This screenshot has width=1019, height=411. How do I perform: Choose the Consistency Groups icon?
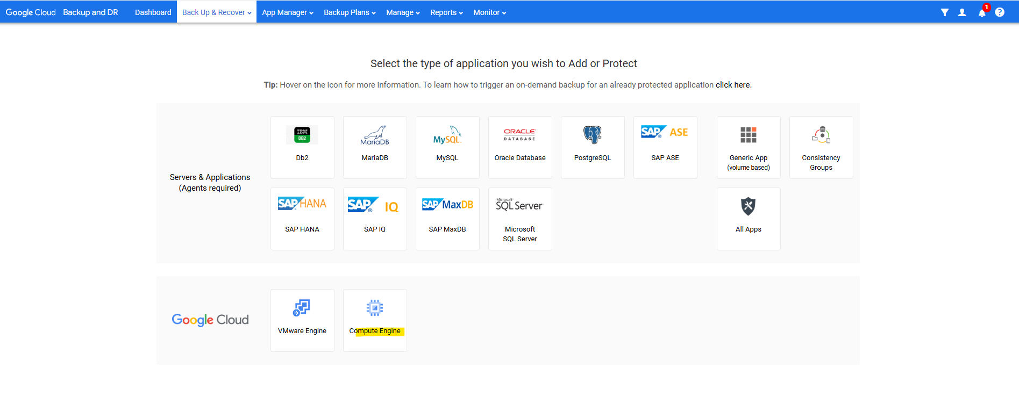821,135
